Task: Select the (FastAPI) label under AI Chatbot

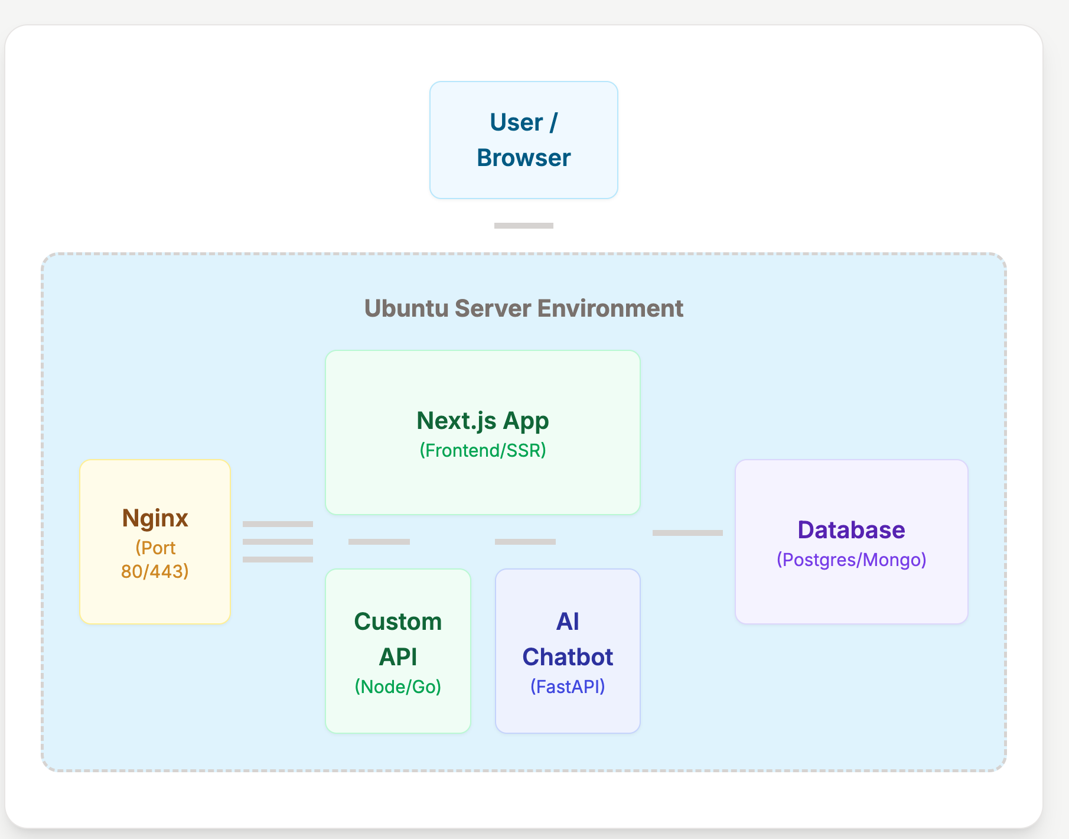Action: pyautogui.click(x=568, y=687)
